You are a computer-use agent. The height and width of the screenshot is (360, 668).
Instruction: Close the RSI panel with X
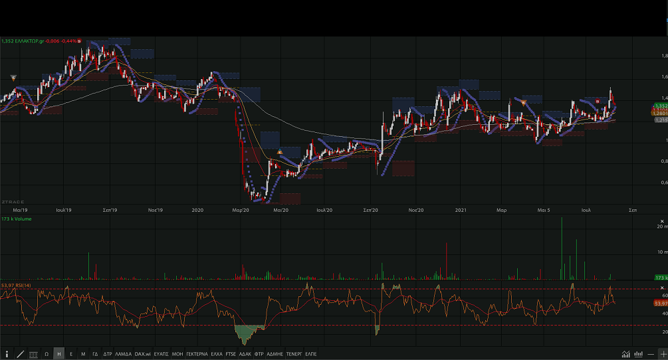(662, 287)
